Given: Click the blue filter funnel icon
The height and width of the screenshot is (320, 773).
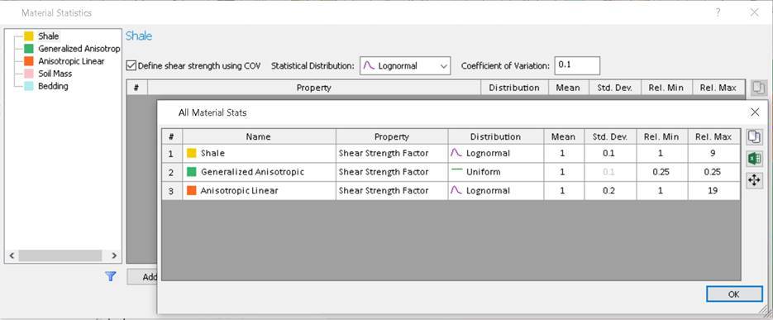Looking at the screenshot, I should click(x=111, y=277).
